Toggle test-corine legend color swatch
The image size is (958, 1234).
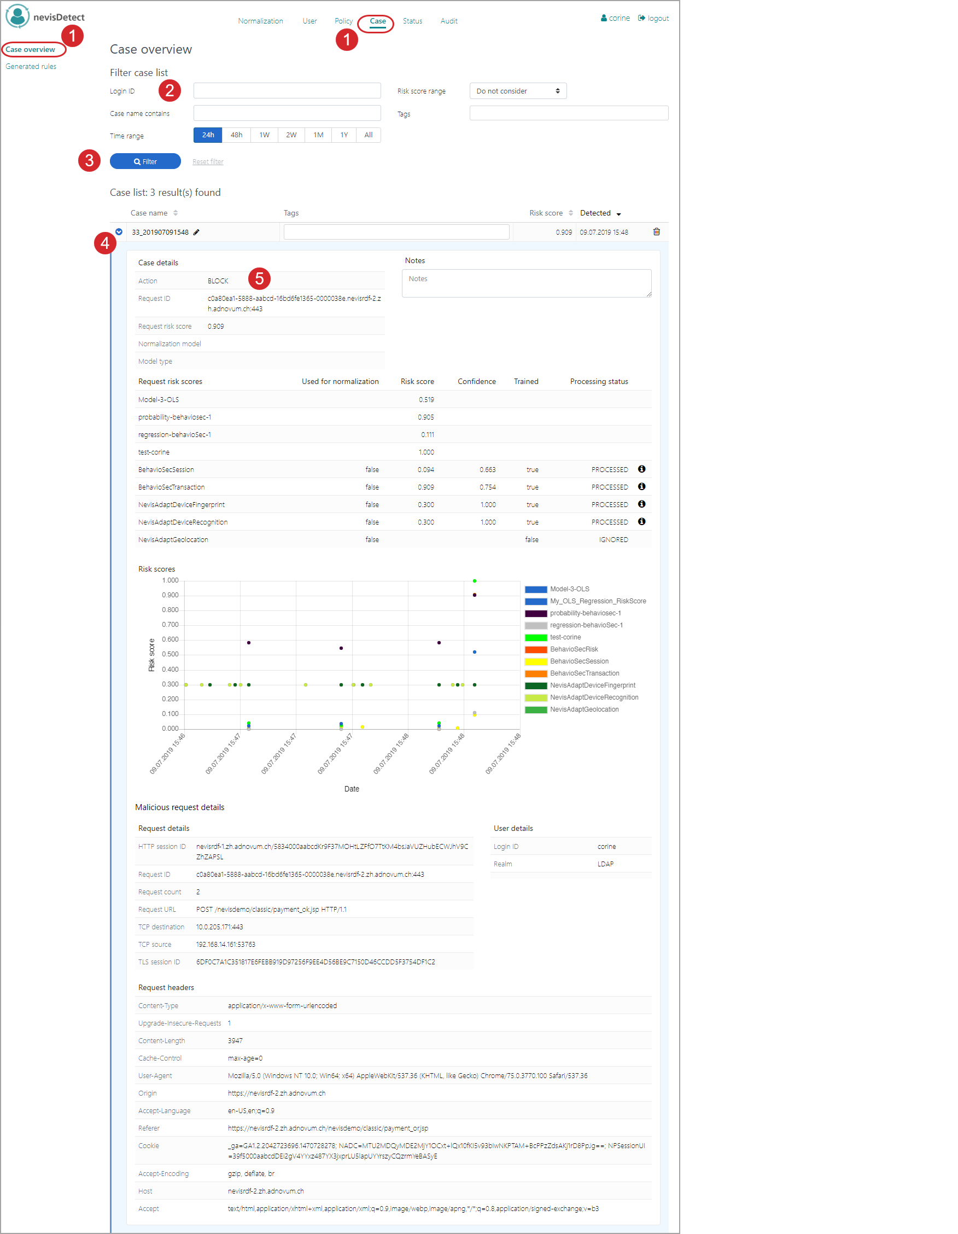tap(535, 637)
